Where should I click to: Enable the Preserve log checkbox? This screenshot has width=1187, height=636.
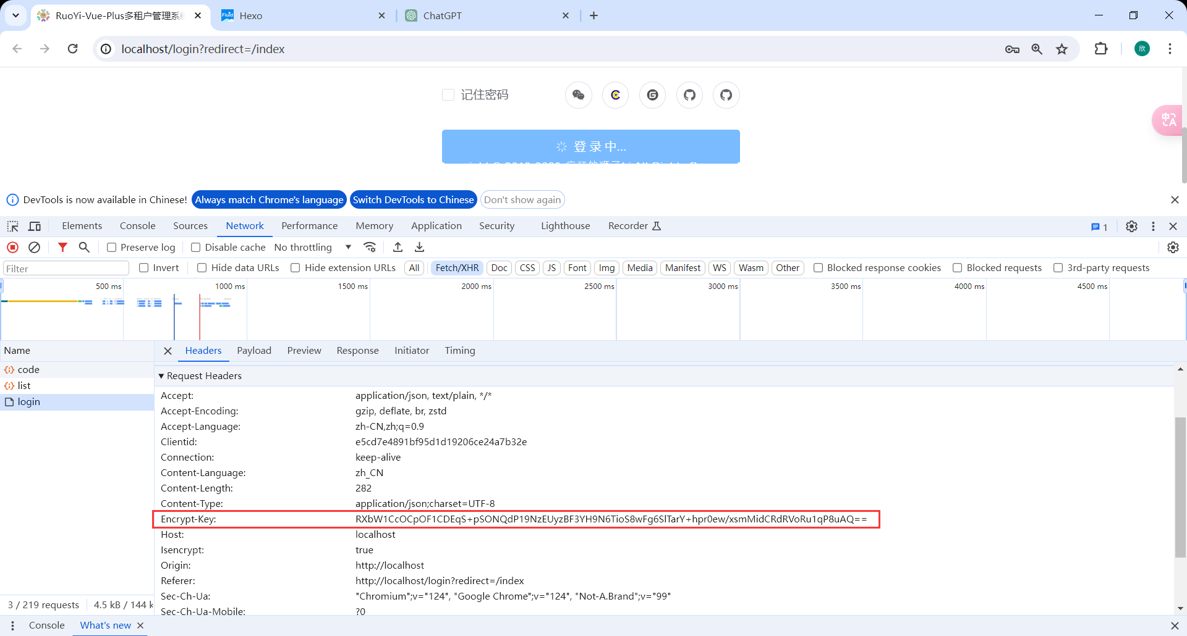(x=112, y=248)
